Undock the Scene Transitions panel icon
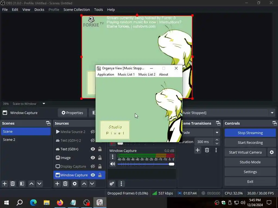 pyautogui.click(x=218, y=123)
